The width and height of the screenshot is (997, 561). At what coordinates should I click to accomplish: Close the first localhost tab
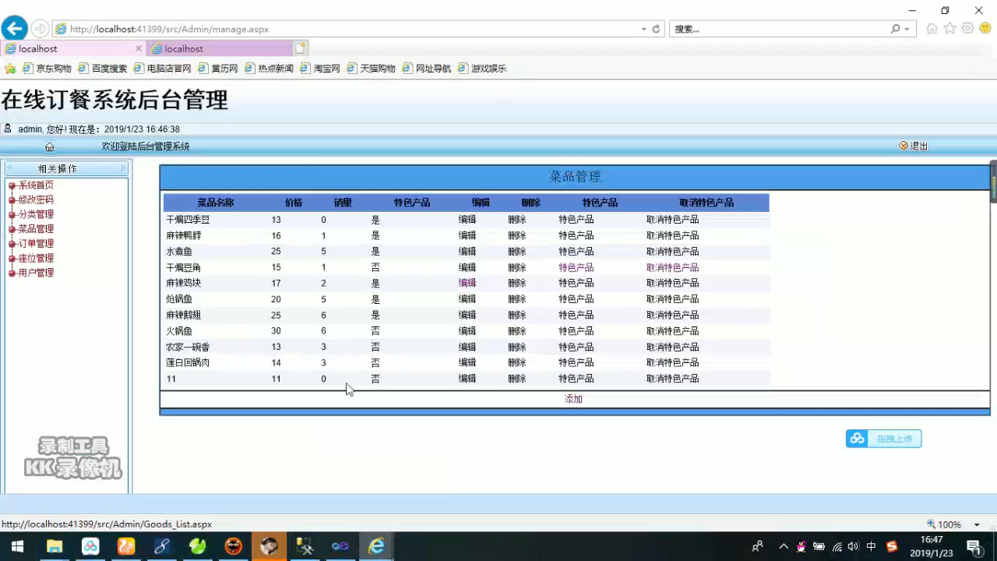(139, 48)
